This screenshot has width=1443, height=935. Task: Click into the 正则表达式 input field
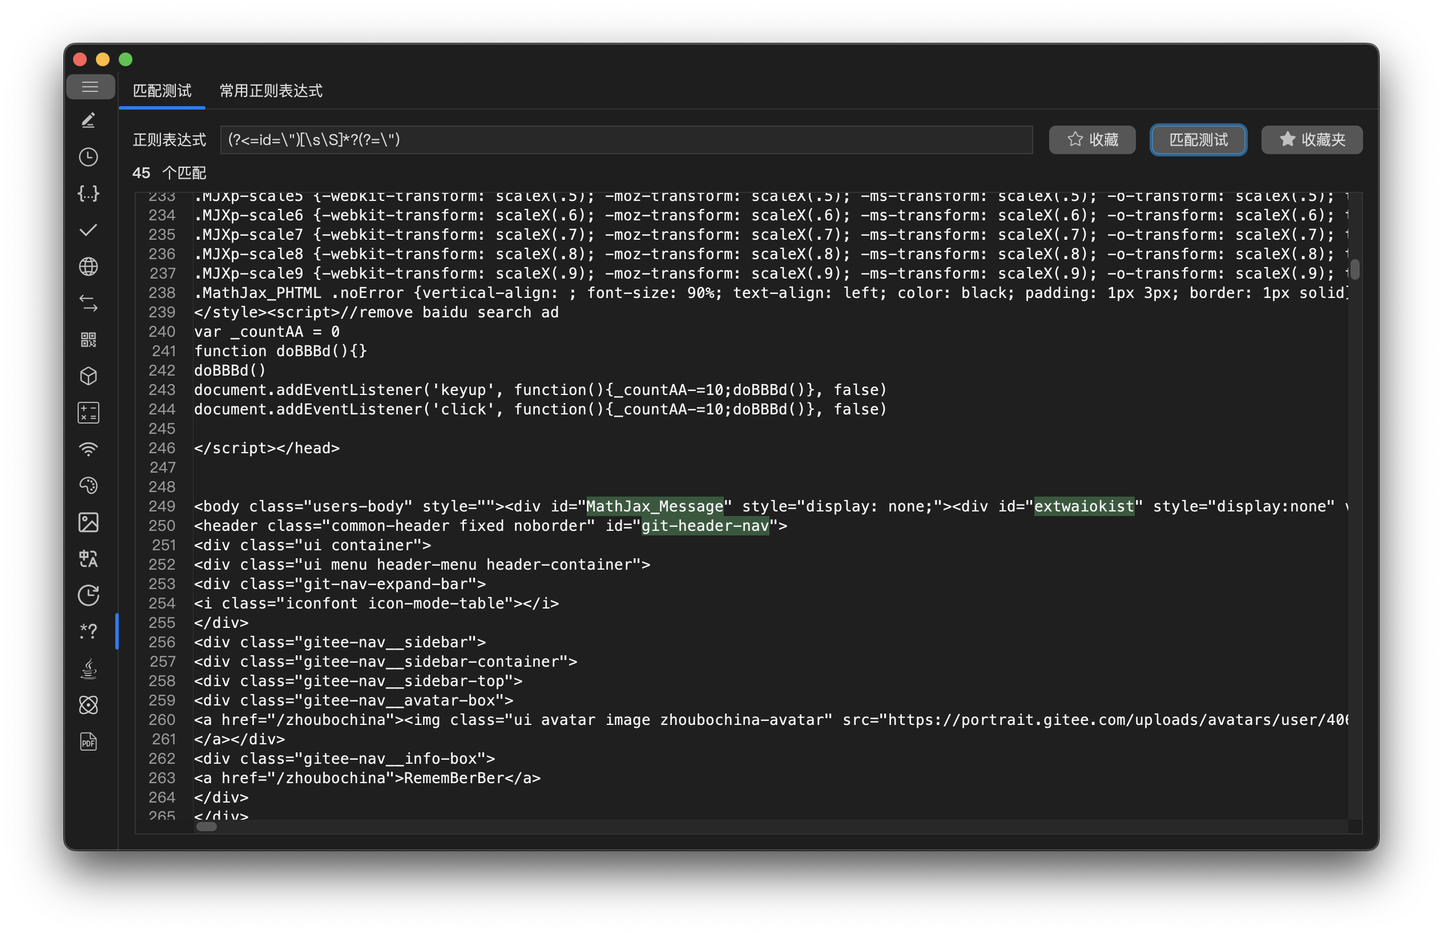[x=626, y=140]
